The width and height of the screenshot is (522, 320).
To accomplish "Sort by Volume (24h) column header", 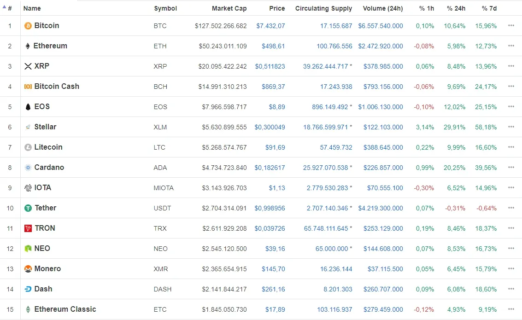I will pos(383,8).
